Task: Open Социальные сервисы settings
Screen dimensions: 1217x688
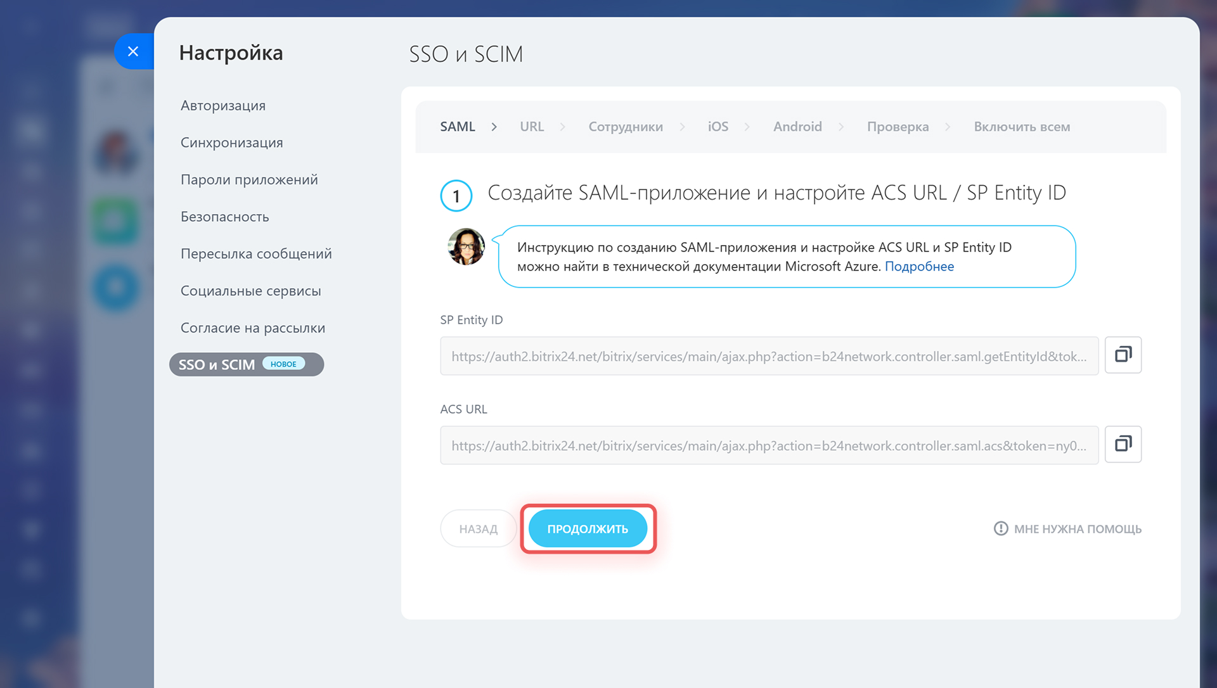Action: [251, 291]
